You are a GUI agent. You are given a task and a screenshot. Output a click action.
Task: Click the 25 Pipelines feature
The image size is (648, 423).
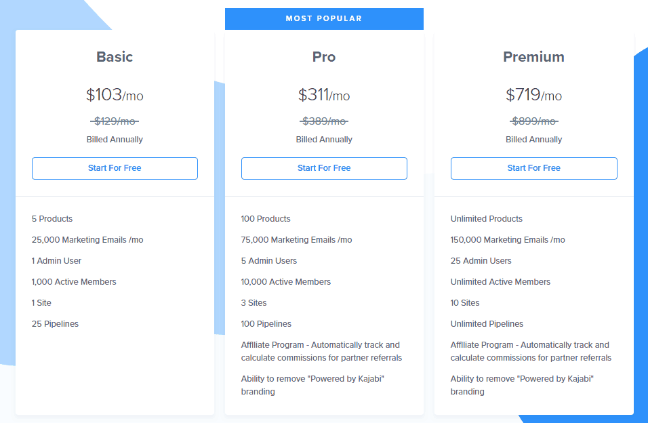tap(55, 324)
